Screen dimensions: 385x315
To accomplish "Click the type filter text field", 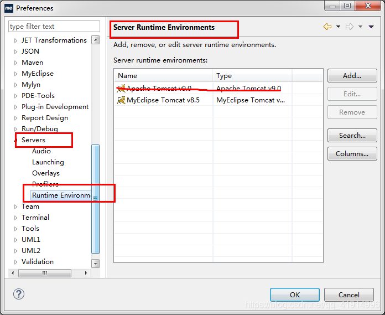I will click(54, 26).
